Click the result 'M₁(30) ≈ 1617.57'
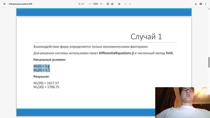This screenshot has height=118, width=210. 46,83
